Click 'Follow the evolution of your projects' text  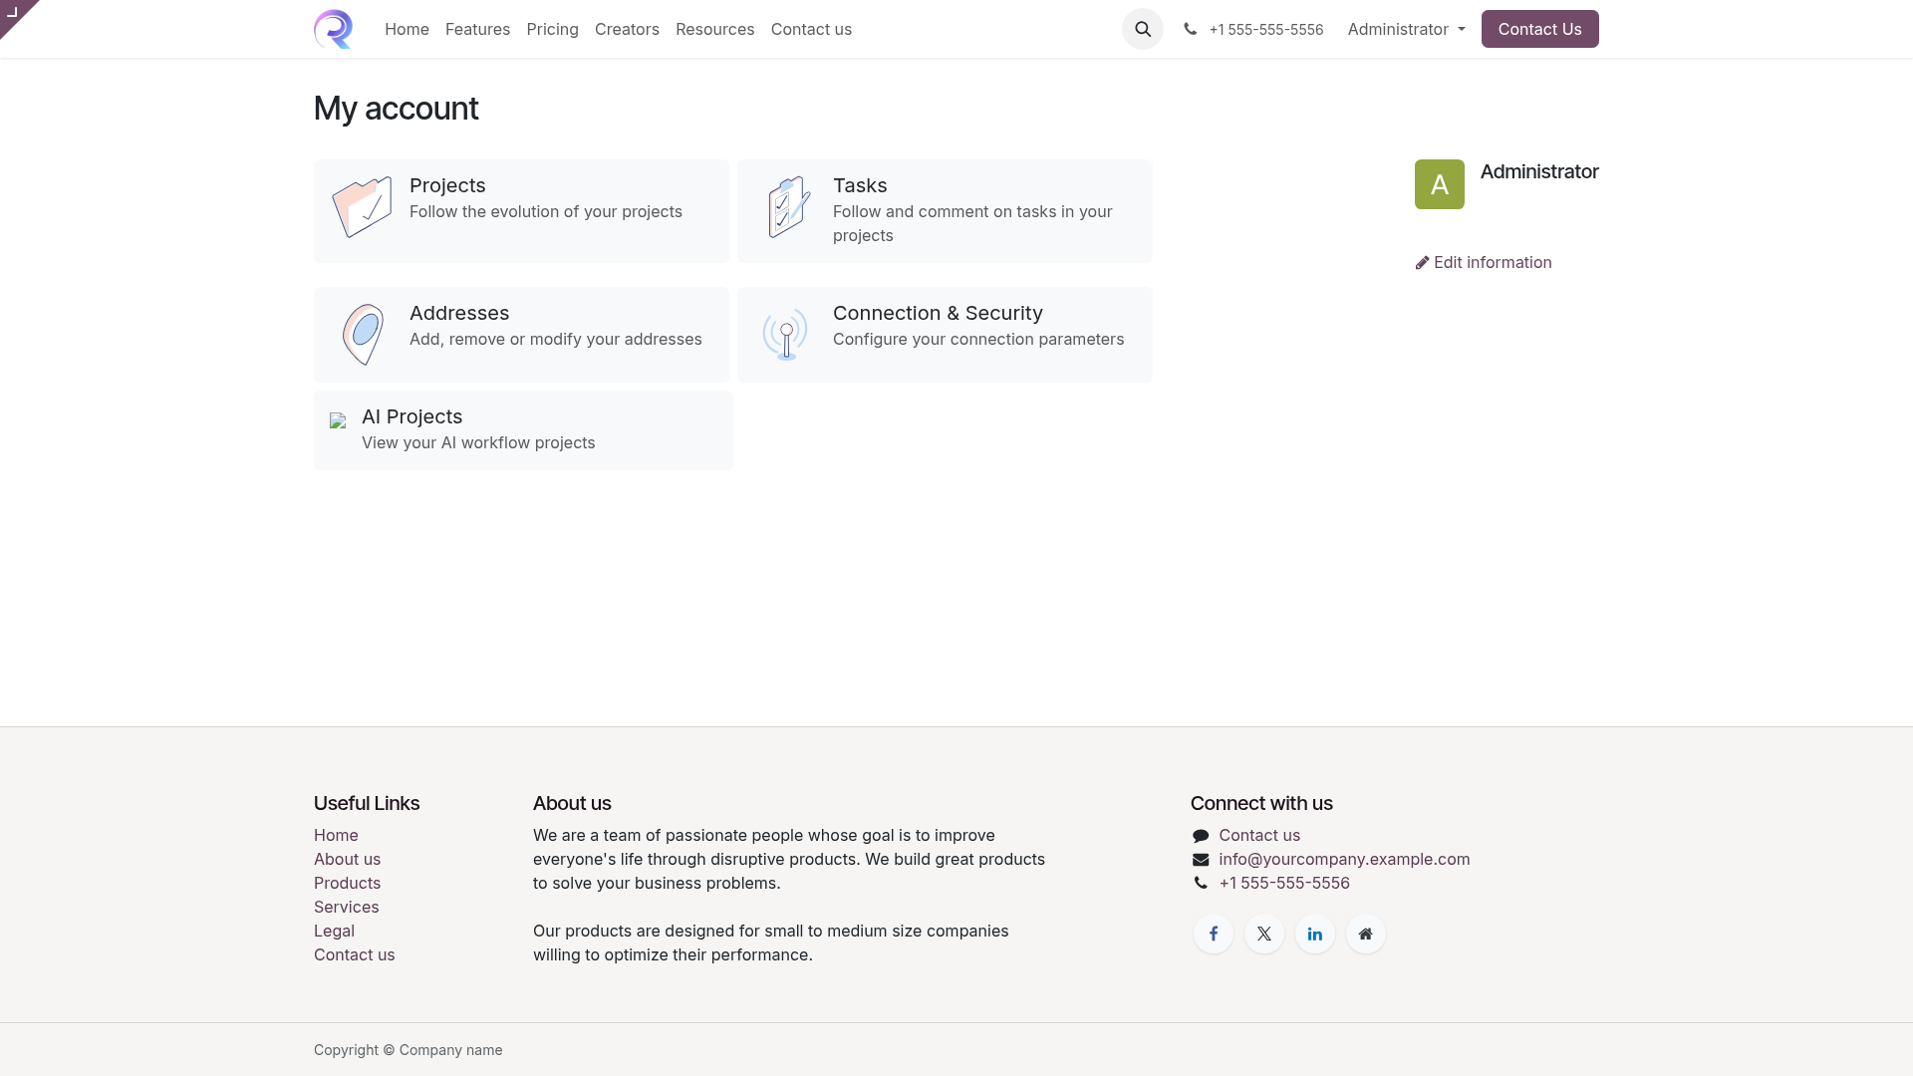pos(546,211)
